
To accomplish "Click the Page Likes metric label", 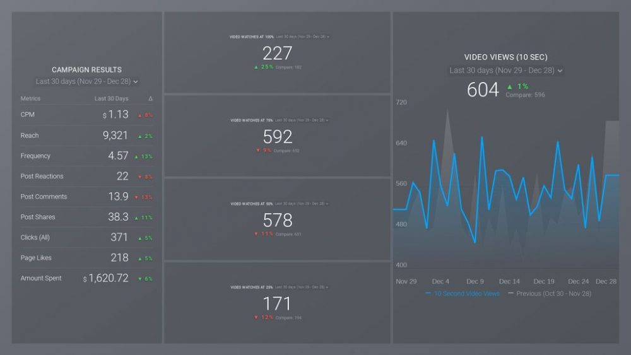I will (36, 258).
